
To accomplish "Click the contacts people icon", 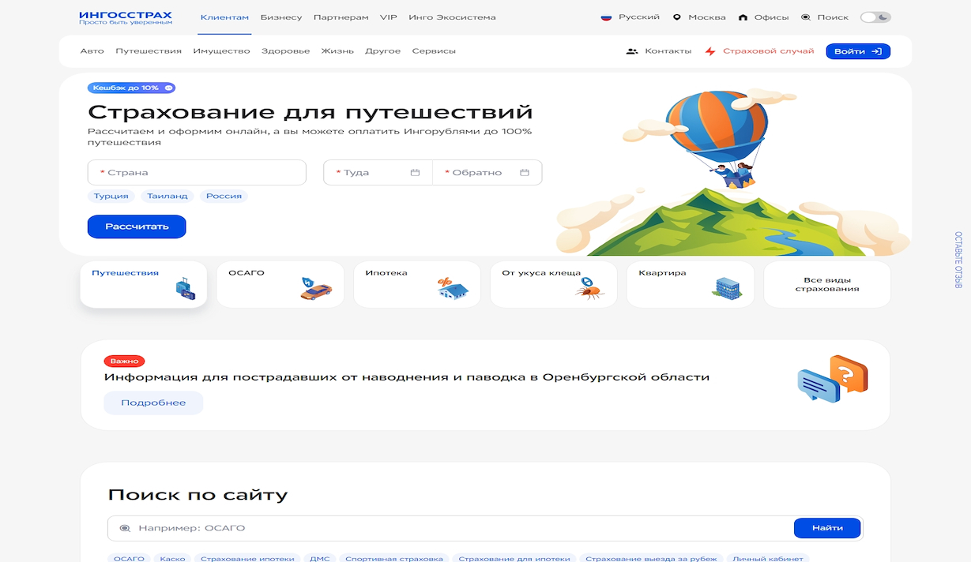I will pyautogui.click(x=632, y=51).
